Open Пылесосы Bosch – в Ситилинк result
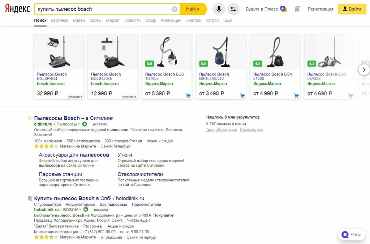Viewport: 370px width, 244px height. click(x=74, y=118)
